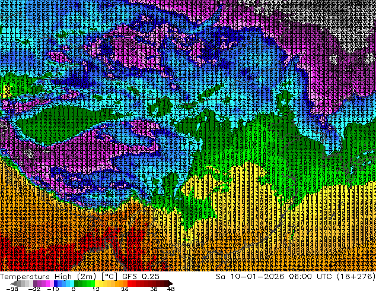Screen dimensions: 376x291
Task: Click the '(18+276)' forecast run label
Action: click(356, 277)
